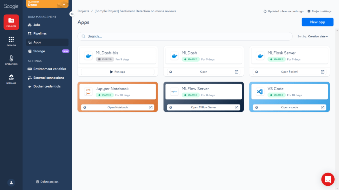The width and height of the screenshot is (339, 190).
Task: Click the Projects breadcrumb link
Action: pyautogui.click(x=83, y=11)
